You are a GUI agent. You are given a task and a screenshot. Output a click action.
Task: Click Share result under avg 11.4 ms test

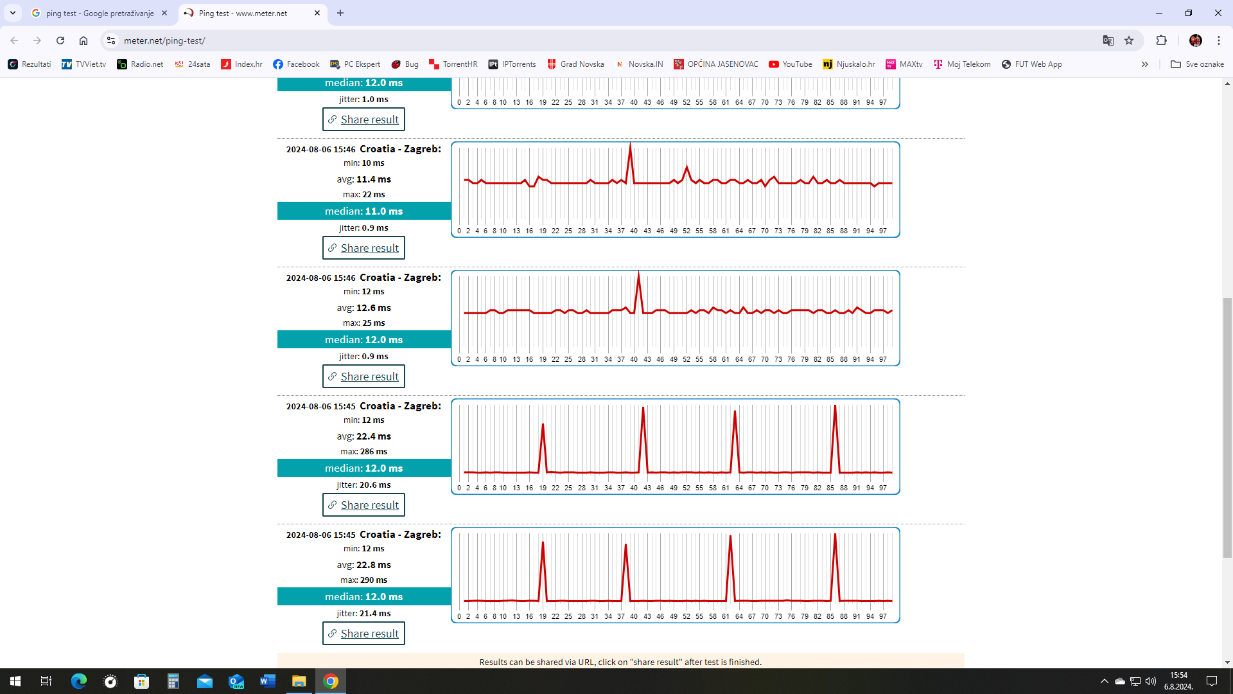pos(363,248)
